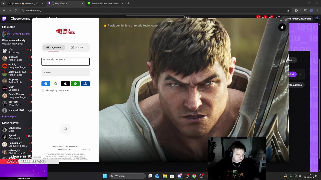Open xQc channel in sidebar

click(16, 51)
